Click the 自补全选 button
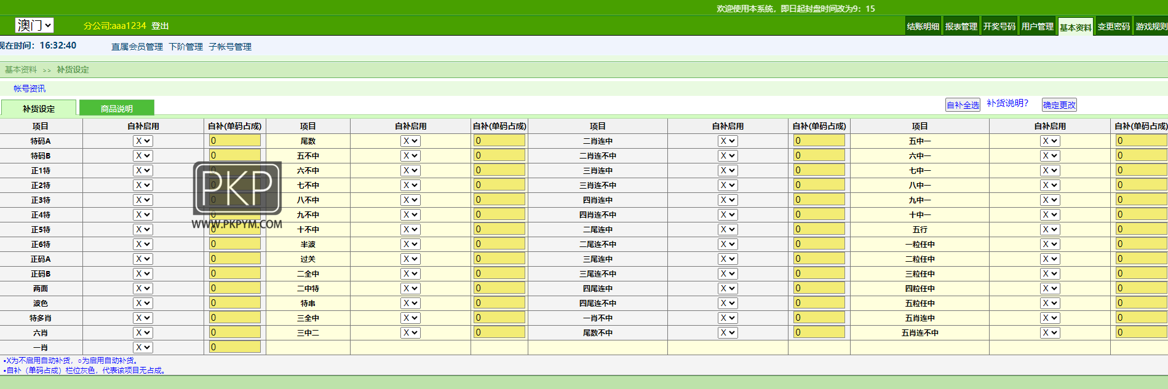Screen dimensions: 1168x389 (x=963, y=105)
